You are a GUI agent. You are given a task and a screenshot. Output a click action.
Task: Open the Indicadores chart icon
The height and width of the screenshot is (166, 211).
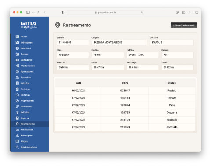coord(17,43)
